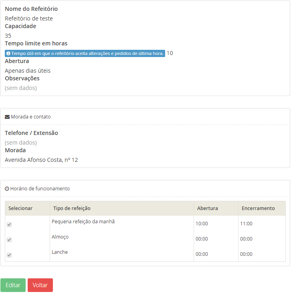Click the Refeitório de teste name value

[x=29, y=18]
